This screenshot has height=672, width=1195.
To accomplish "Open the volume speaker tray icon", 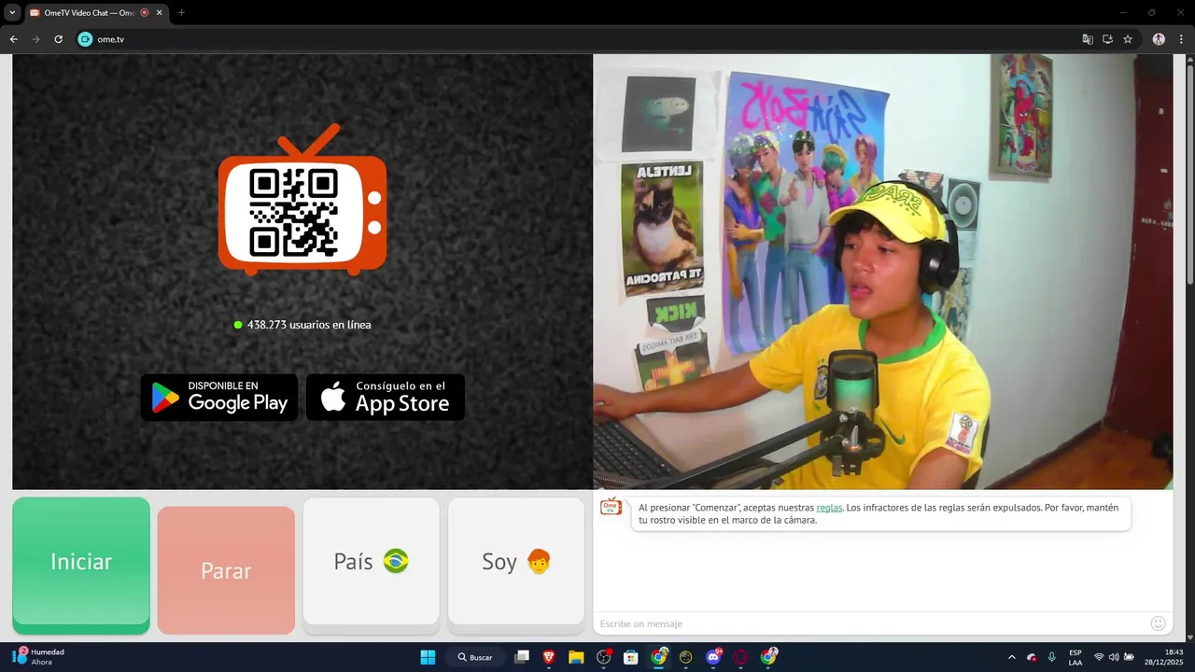I will (1114, 657).
